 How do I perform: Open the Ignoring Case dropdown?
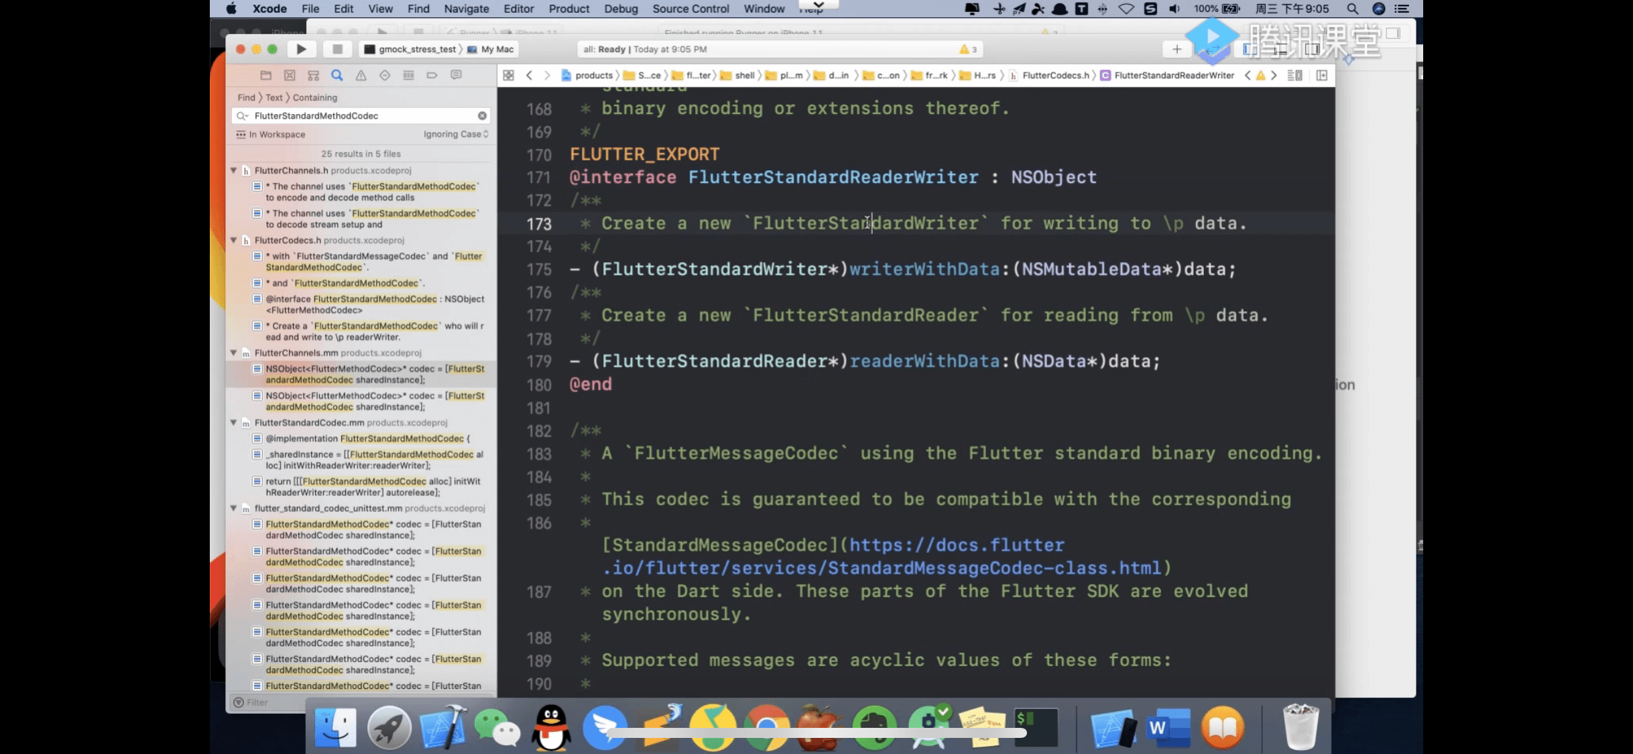point(455,134)
